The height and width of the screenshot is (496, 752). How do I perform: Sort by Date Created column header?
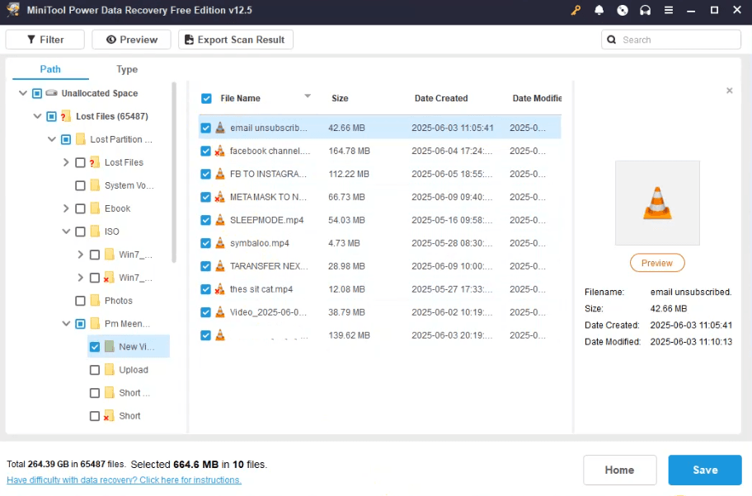pos(441,98)
